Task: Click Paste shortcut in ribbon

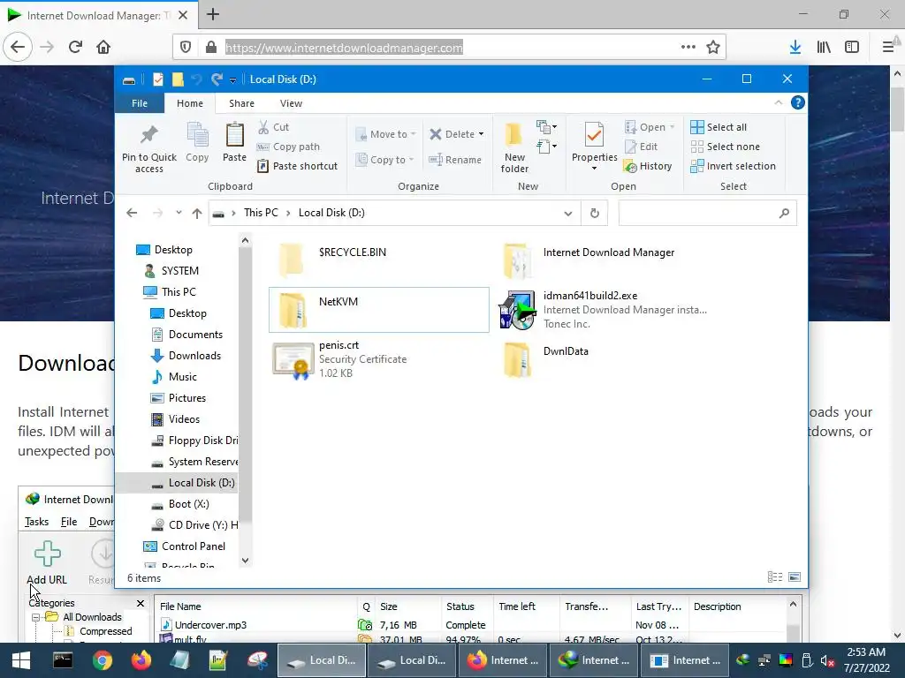Action: (297, 166)
